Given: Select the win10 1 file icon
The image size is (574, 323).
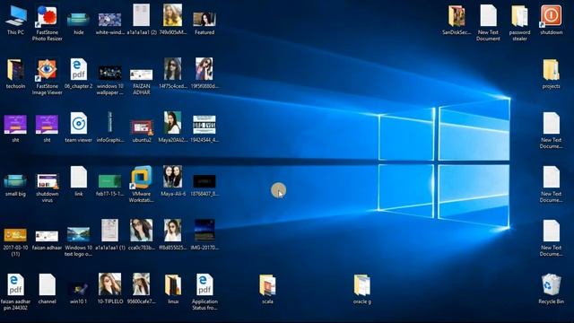Looking at the screenshot, I should coord(78,289).
